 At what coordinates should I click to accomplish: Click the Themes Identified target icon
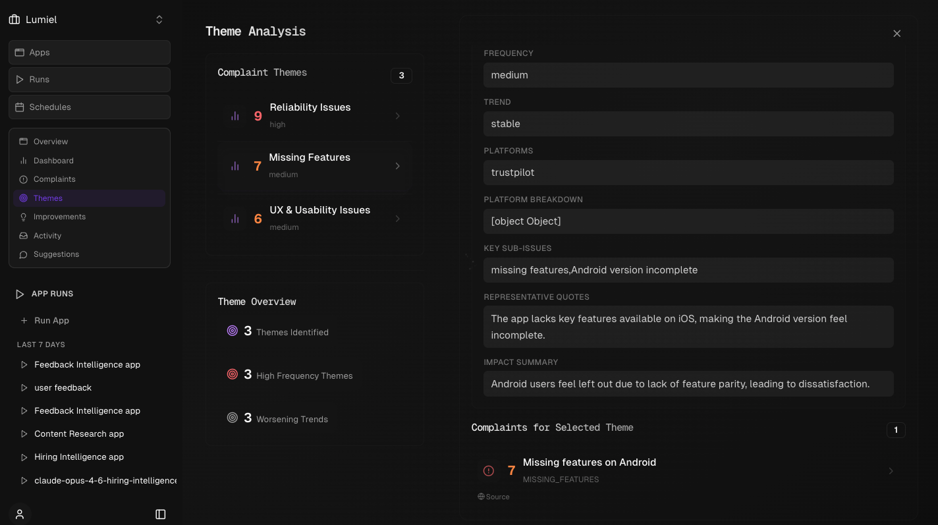(233, 331)
